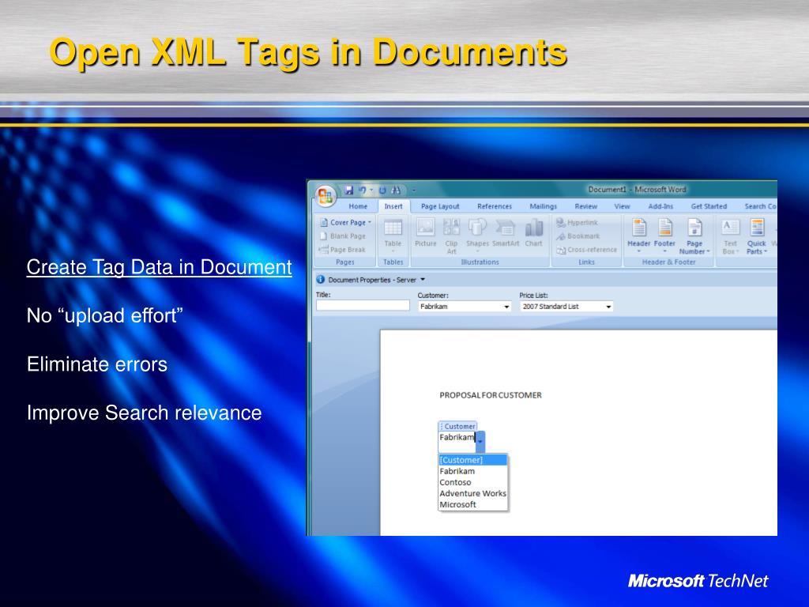Insert a Text Box
The image size is (809, 607).
point(730,236)
